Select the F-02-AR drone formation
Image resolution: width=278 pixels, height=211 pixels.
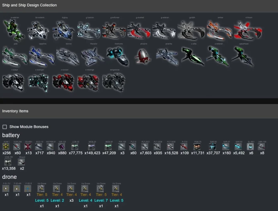[17, 188]
